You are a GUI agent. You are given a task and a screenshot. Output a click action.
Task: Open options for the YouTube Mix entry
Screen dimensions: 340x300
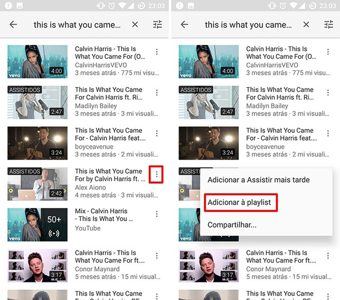(157, 214)
